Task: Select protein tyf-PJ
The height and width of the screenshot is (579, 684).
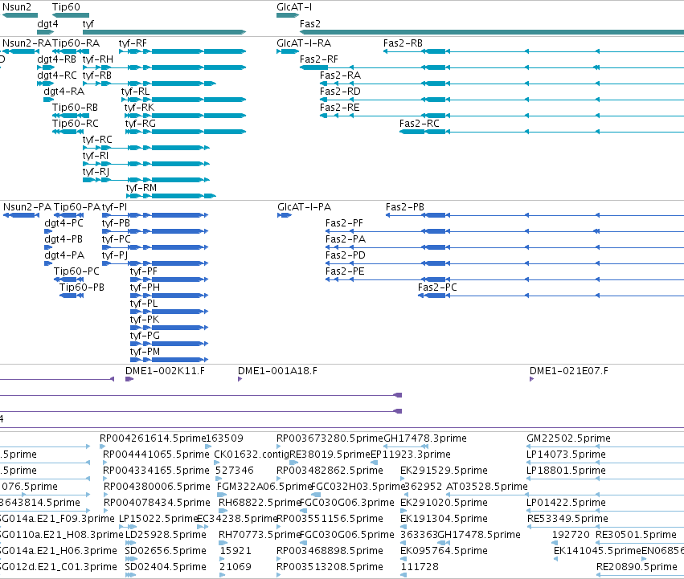Action: (115, 255)
